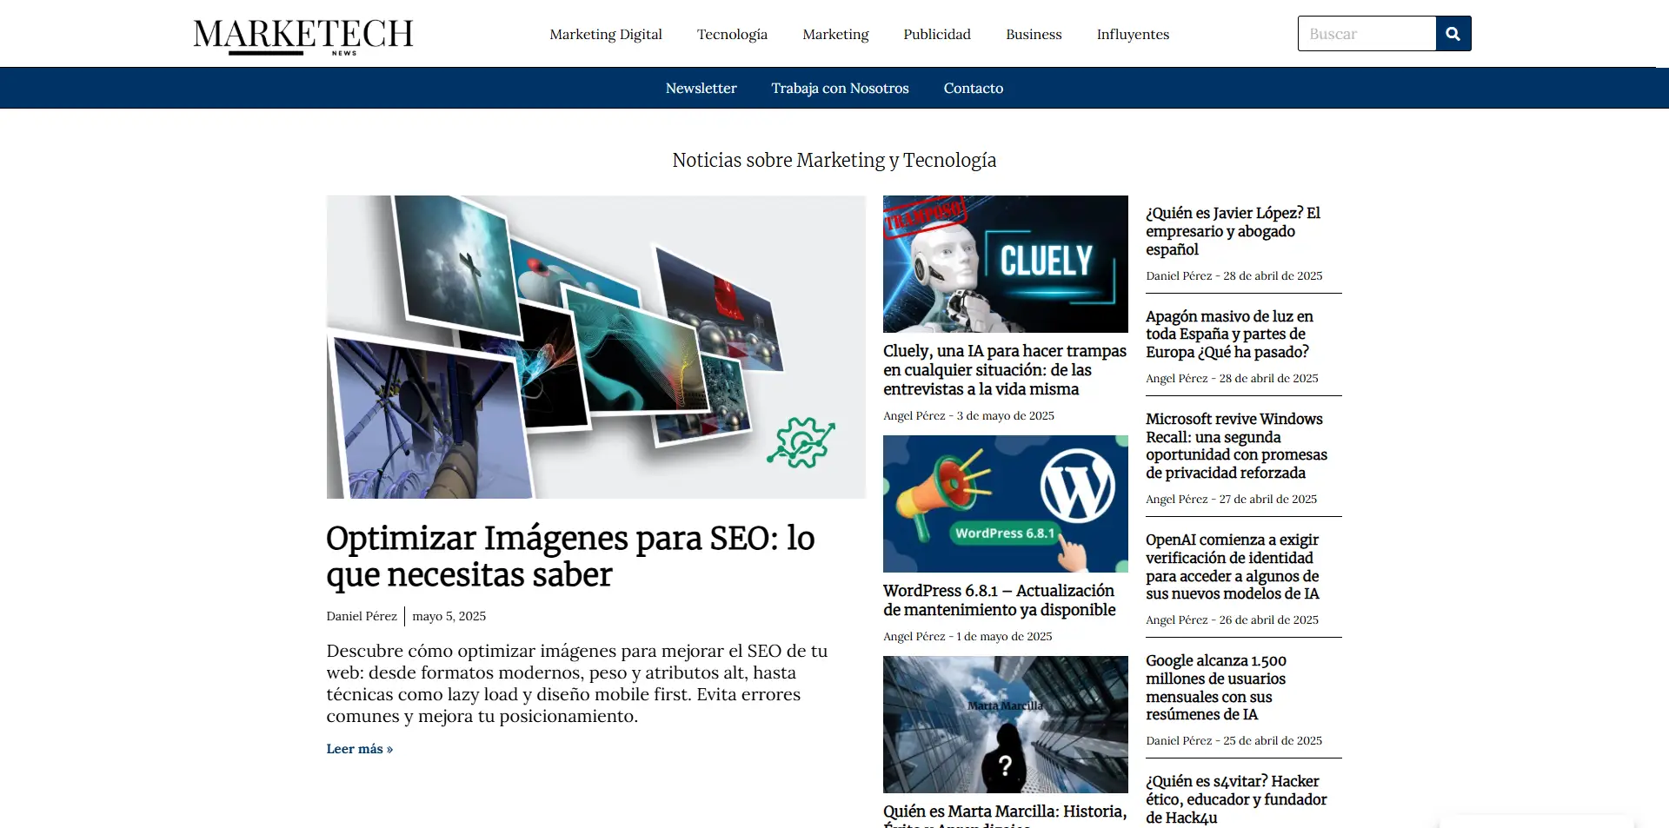This screenshot has height=828, width=1669.
Task: Select the Business menu item
Action: pyautogui.click(x=1034, y=35)
